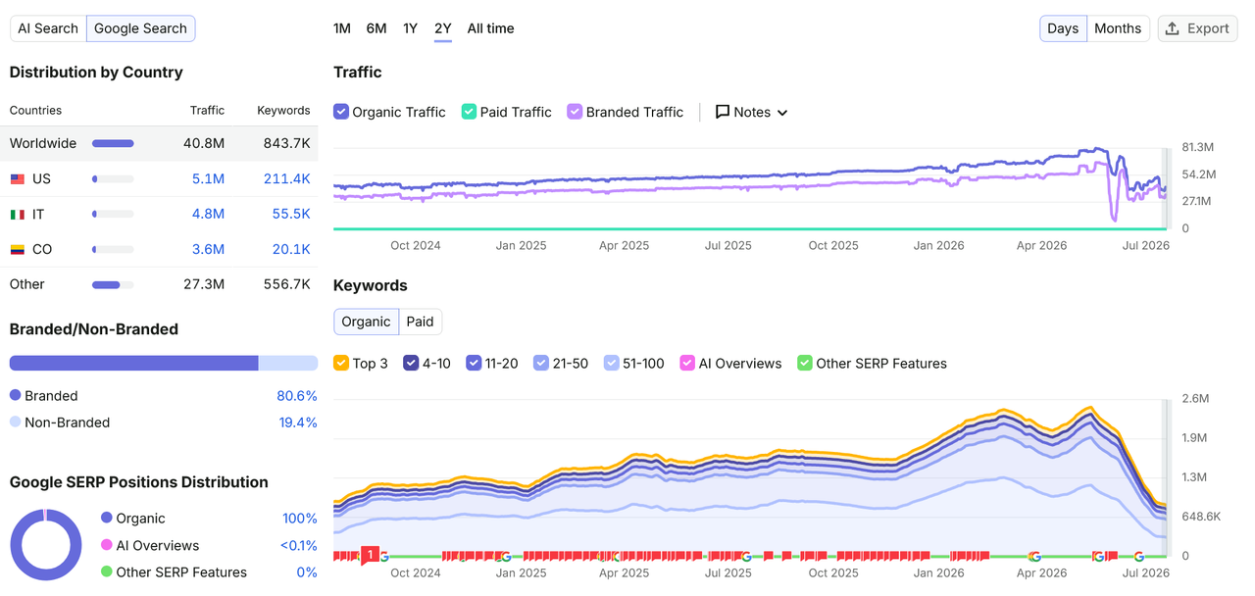Open Italy keywords value 55.5K
The image size is (1255, 596).
tap(291, 214)
